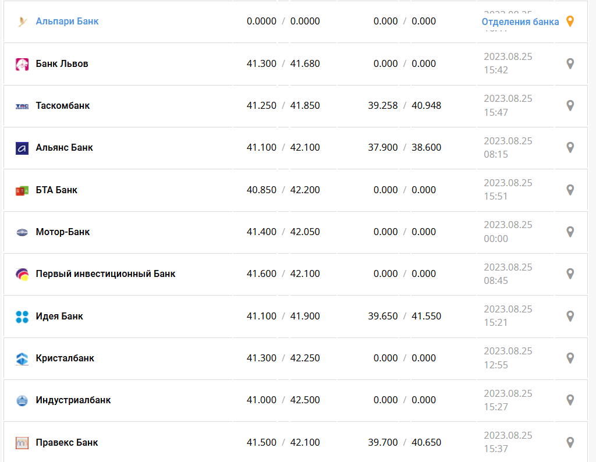Open the Банк Львов bank name

click(x=62, y=63)
